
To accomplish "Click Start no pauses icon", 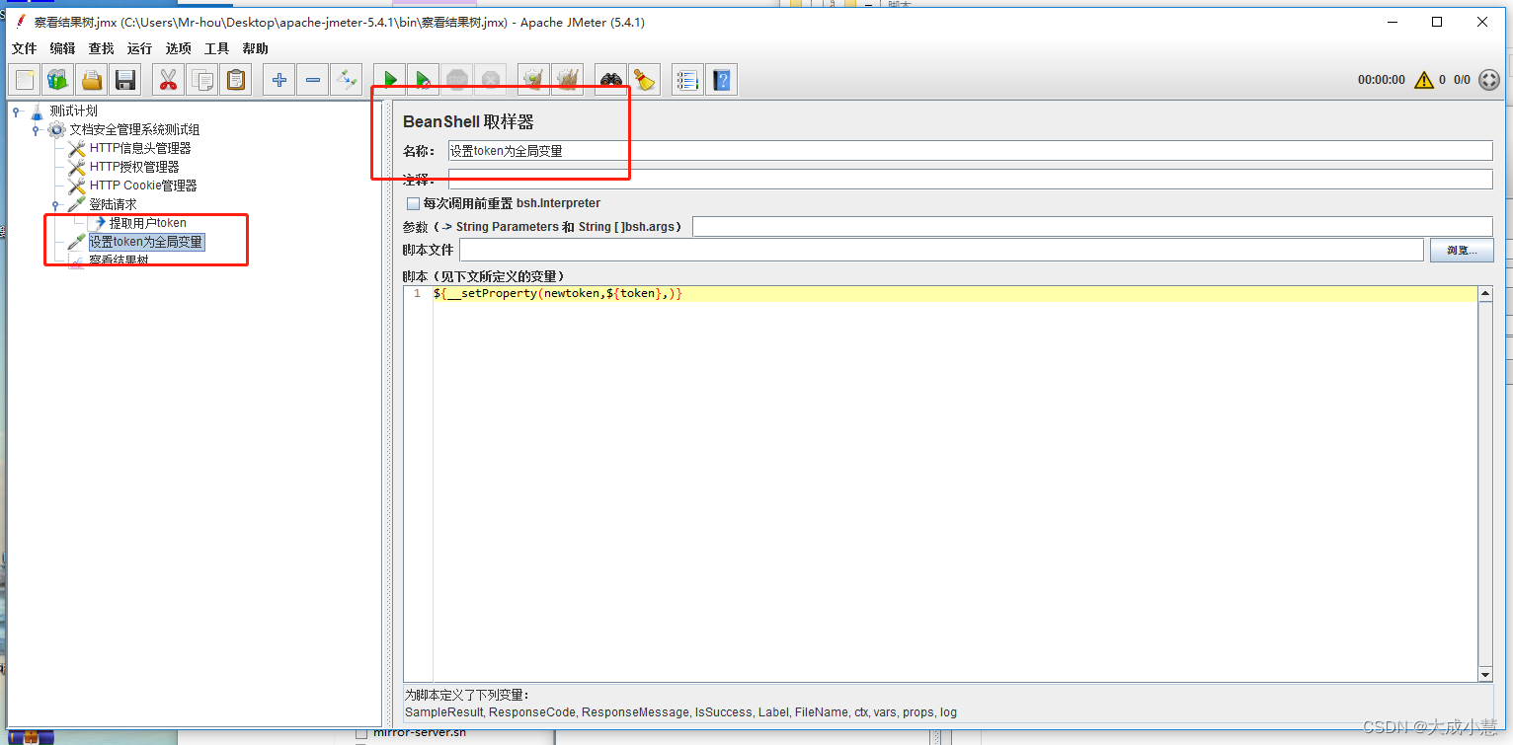I will pyautogui.click(x=424, y=80).
